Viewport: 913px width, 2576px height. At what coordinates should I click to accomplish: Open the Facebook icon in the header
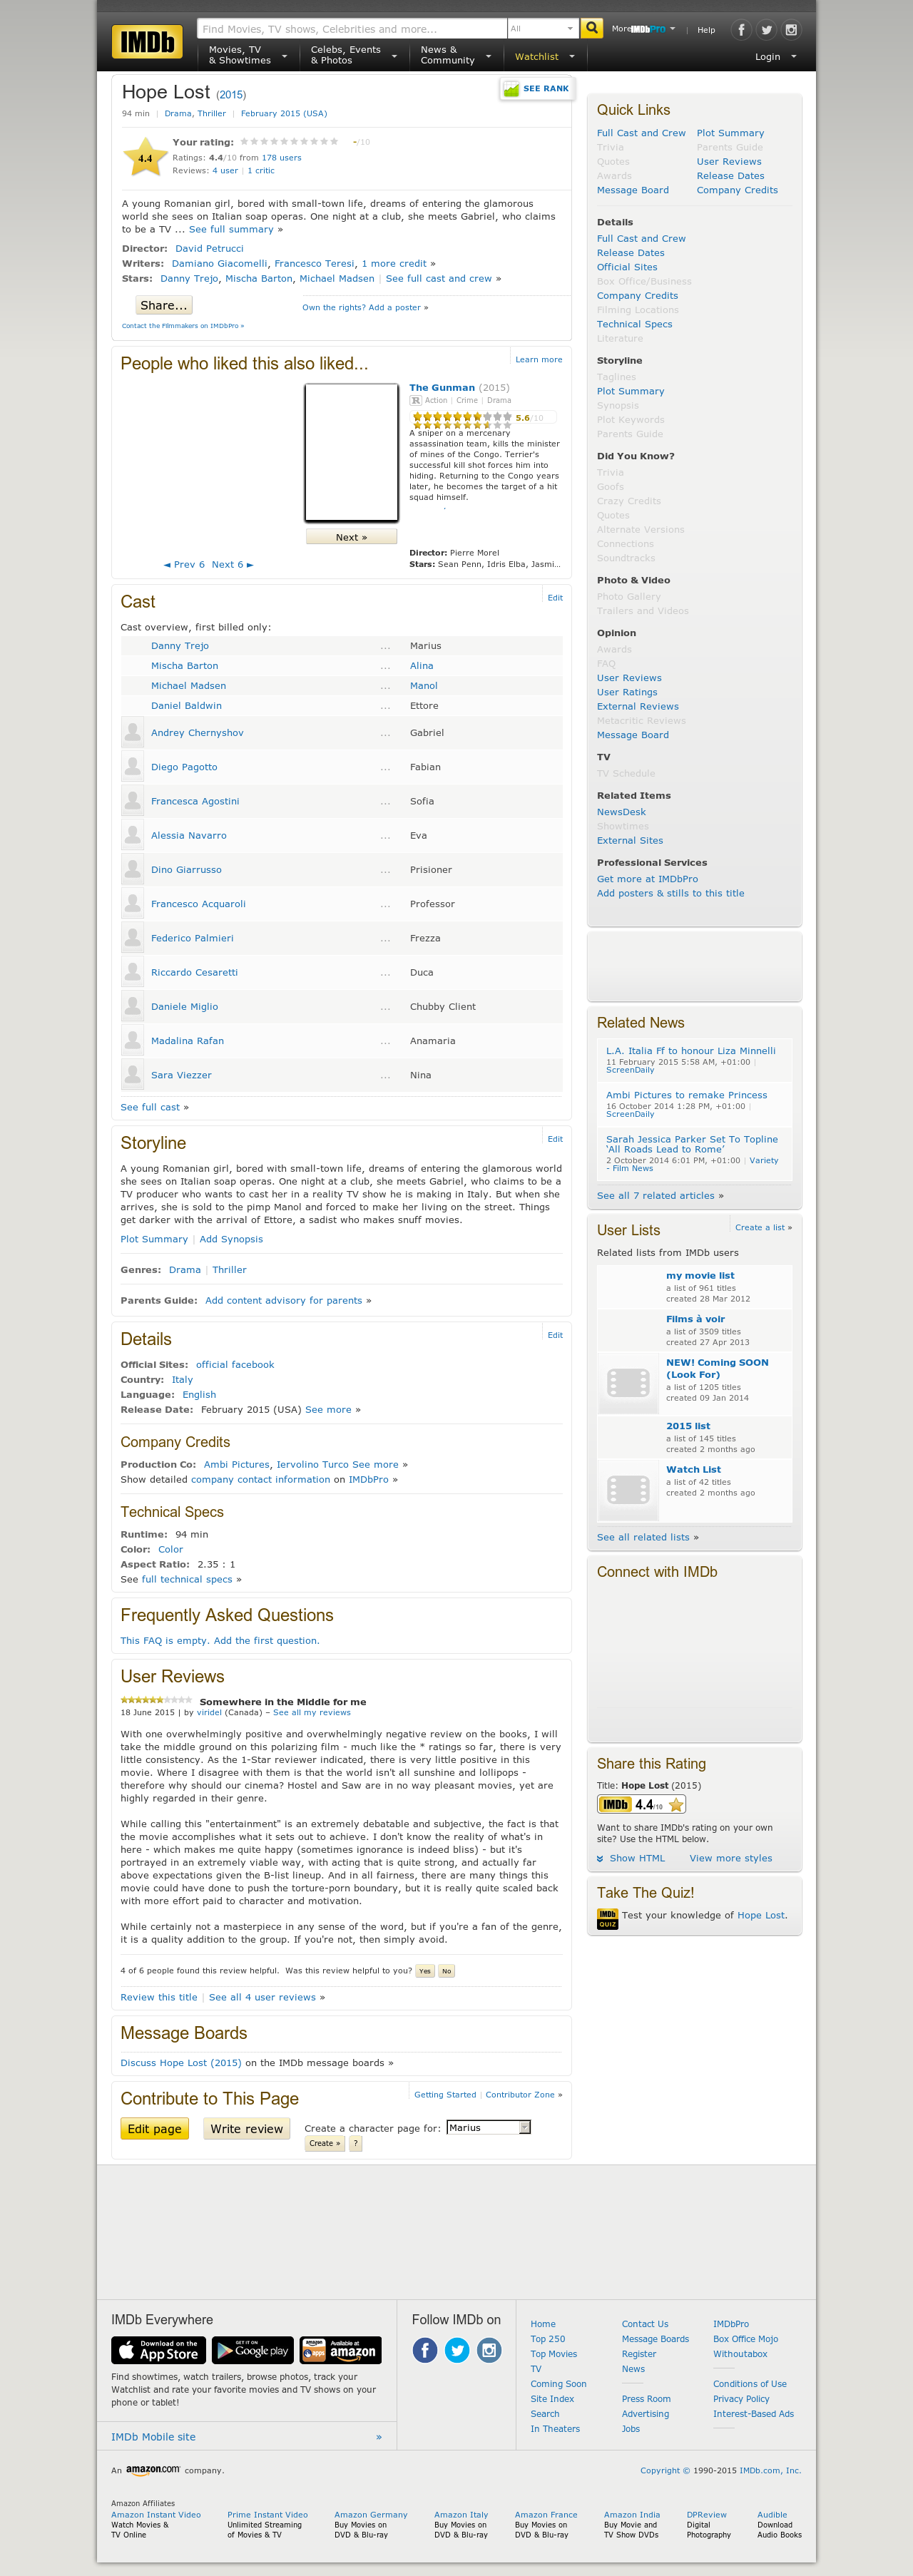(x=741, y=30)
